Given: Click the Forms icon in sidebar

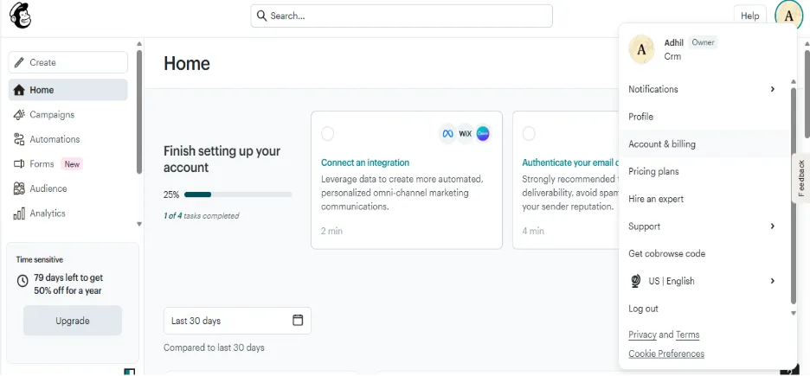Looking at the screenshot, I should (x=19, y=164).
